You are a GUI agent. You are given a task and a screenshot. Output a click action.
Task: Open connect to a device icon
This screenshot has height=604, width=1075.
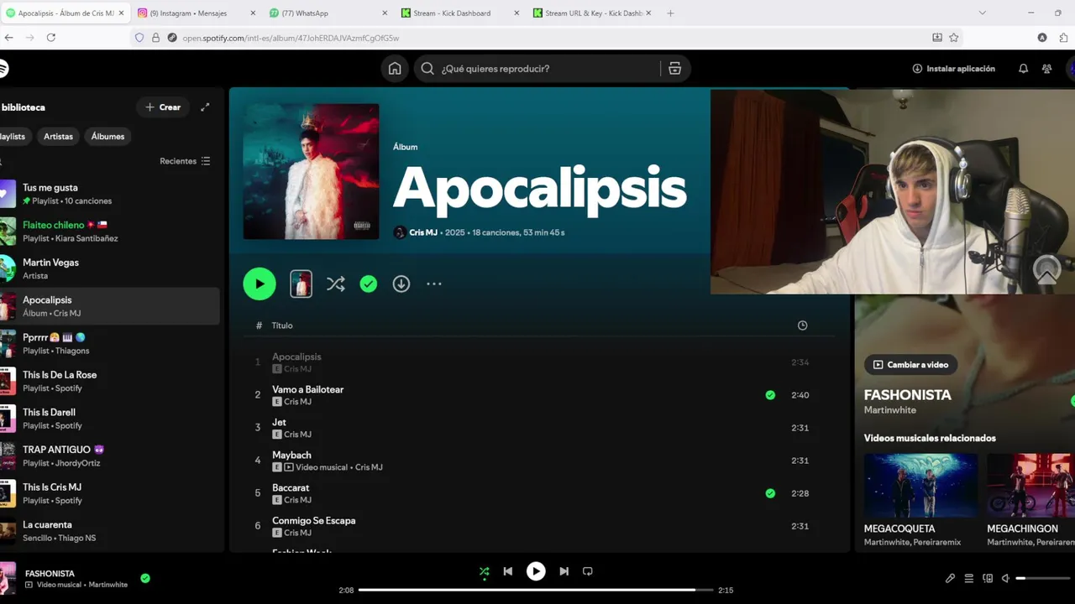pos(987,578)
